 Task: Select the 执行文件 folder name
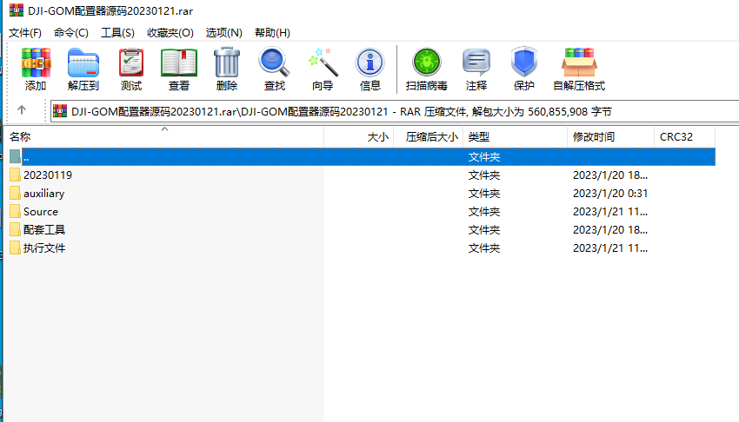click(44, 248)
